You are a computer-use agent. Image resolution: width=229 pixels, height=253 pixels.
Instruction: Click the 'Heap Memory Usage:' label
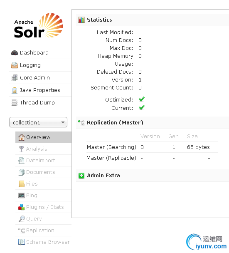(116, 60)
